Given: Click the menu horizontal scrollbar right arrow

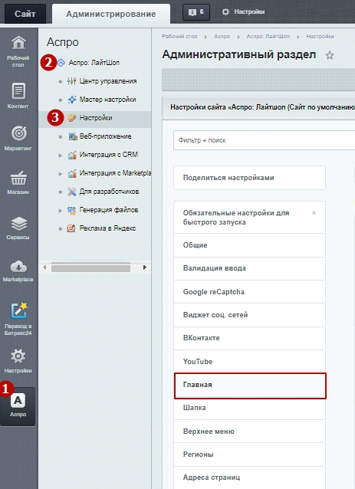Looking at the screenshot, I should pyautogui.click(x=145, y=267).
